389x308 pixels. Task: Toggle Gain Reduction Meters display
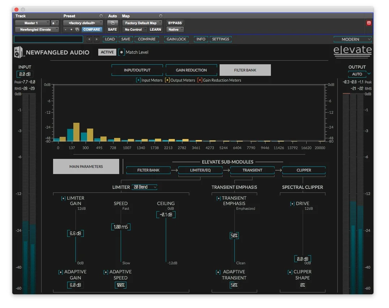(x=200, y=80)
